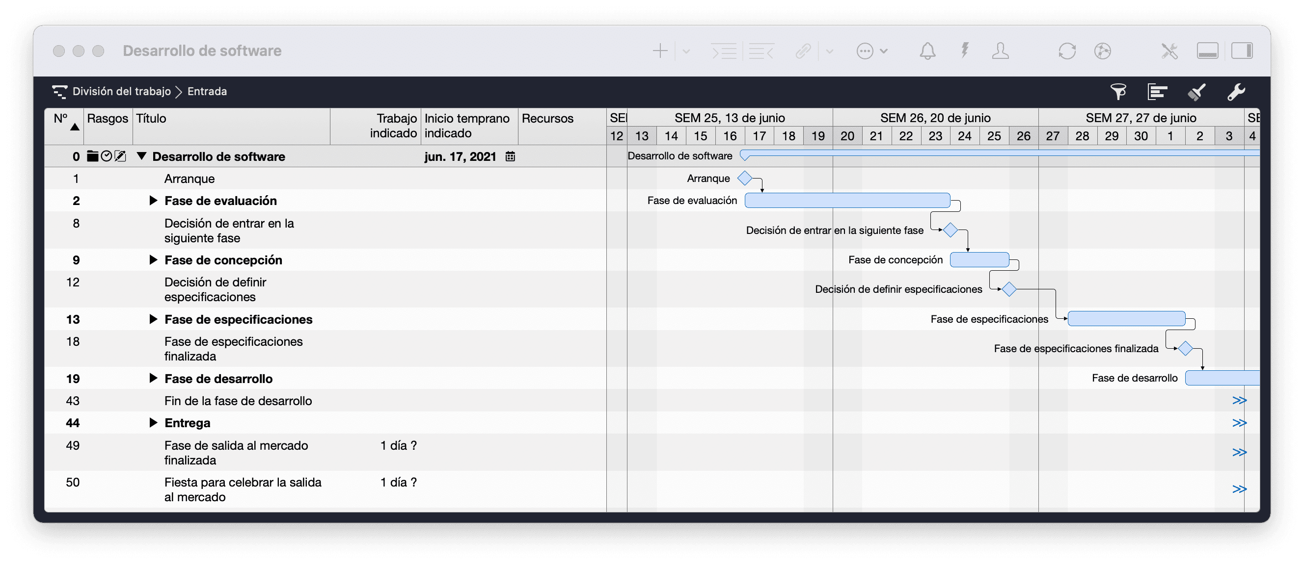Click the resources person icon
The image size is (1304, 564).
click(1000, 51)
